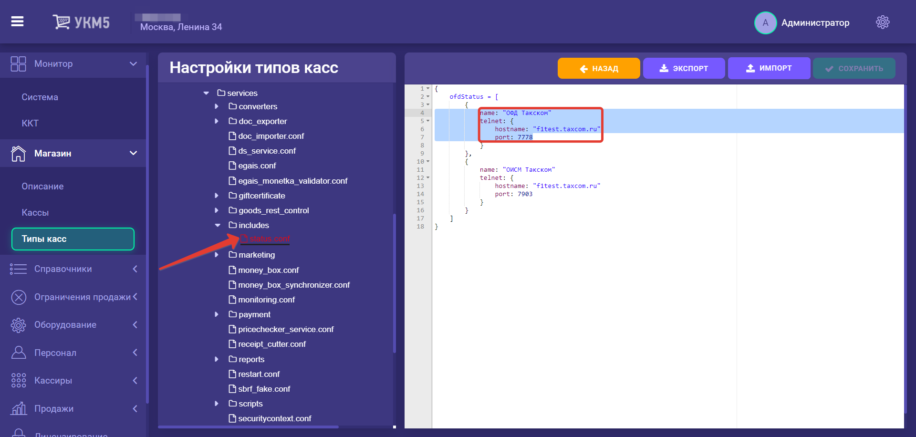This screenshot has width=916, height=437.
Task: Open the Кассы menu item
Action: coord(35,213)
